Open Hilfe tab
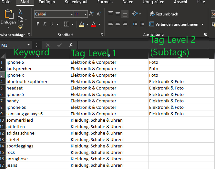The image size is (215, 169). pos(200,2)
